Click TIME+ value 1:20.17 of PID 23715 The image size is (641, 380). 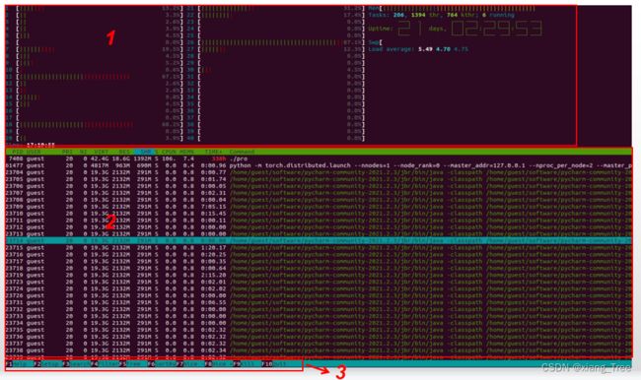pyautogui.click(x=213, y=248)
